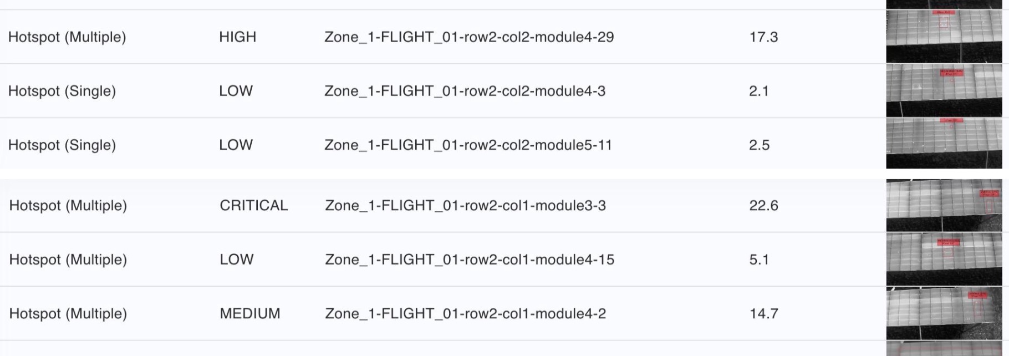
Task: Click Hotspot (Multiple) in the HIGH row
Action: point(67,37)
